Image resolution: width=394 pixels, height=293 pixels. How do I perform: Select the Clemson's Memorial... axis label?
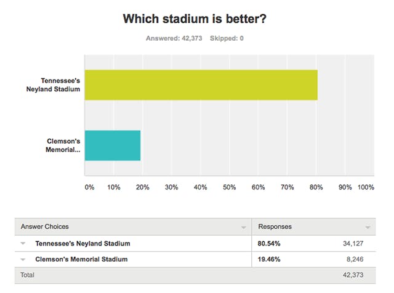coord(63,145)
